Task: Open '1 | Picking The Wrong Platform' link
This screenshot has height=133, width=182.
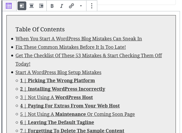Action: coord(58,81)
